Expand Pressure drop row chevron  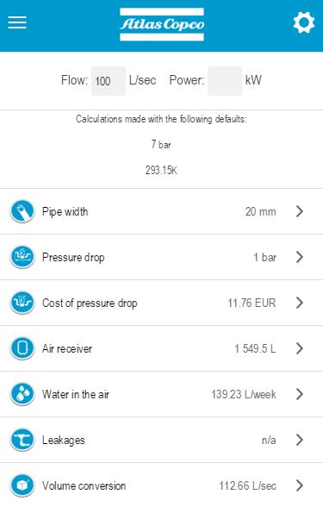300,257
